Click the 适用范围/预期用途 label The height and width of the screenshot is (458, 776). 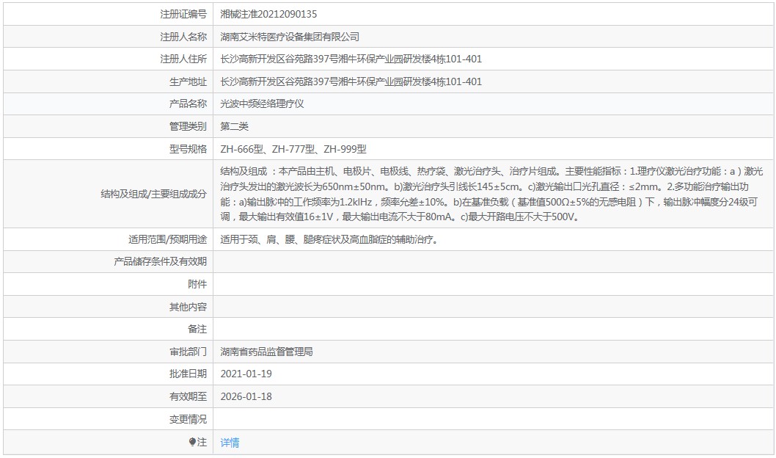167,240
